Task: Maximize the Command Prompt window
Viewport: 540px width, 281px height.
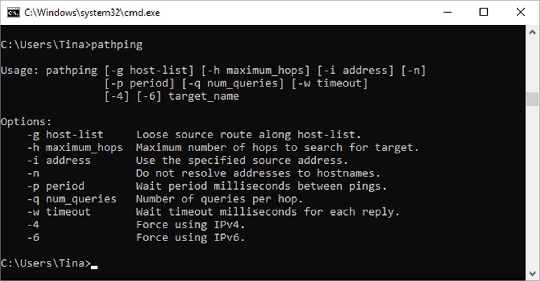Action: [484, 12]
